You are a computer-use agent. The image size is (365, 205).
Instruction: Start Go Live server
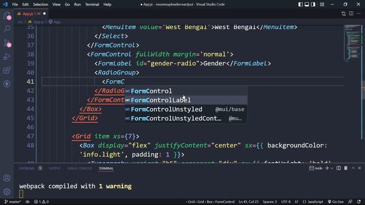pos(335,202)
